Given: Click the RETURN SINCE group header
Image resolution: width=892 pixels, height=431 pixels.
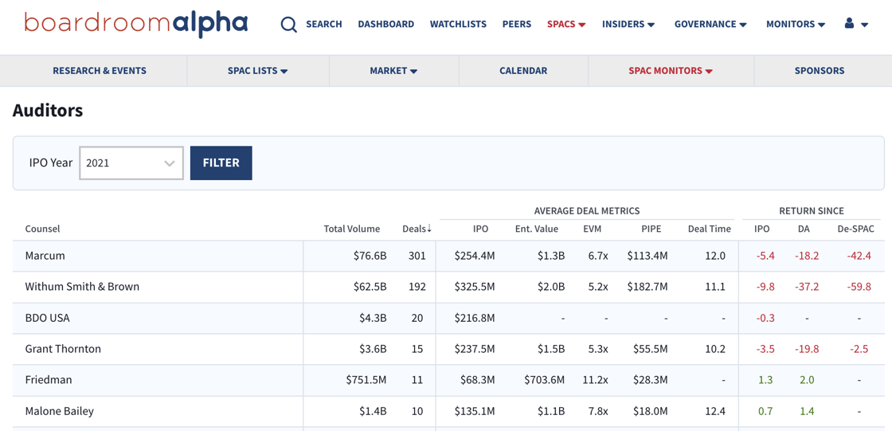Looking at the screenshot, I should click(x=812, y=210).
